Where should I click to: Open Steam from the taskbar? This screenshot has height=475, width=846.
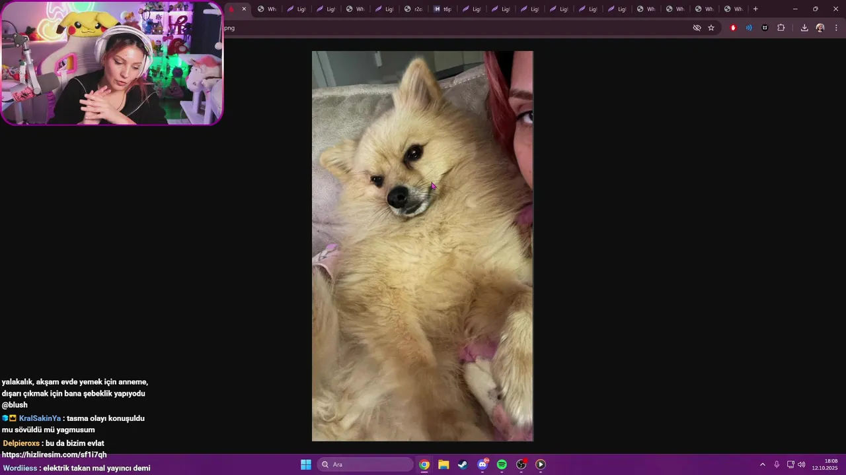[x=463, y=464]
